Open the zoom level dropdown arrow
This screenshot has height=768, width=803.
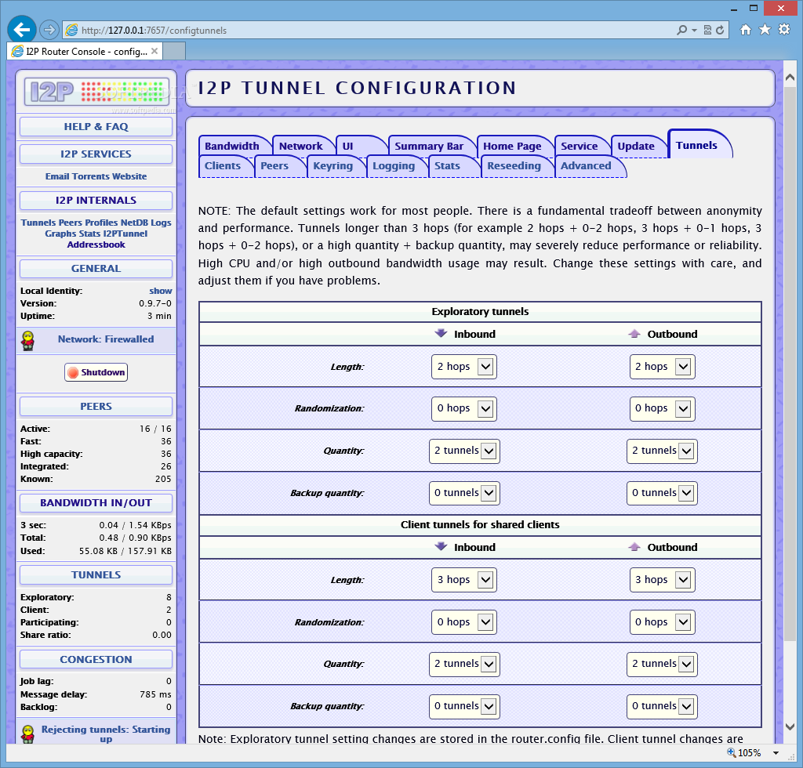pos(776,752)
